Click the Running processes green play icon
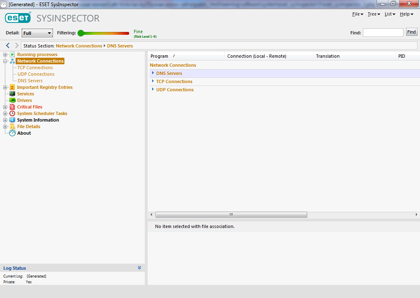Viewport: 420px width, 298px height. coord(12,54)
